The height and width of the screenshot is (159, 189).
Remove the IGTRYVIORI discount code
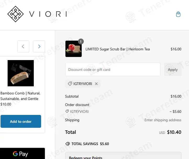(x=96, y=84)
